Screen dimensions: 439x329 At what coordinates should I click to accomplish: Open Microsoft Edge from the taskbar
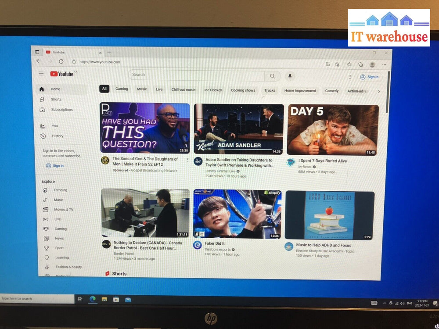[x=93, y=299]
